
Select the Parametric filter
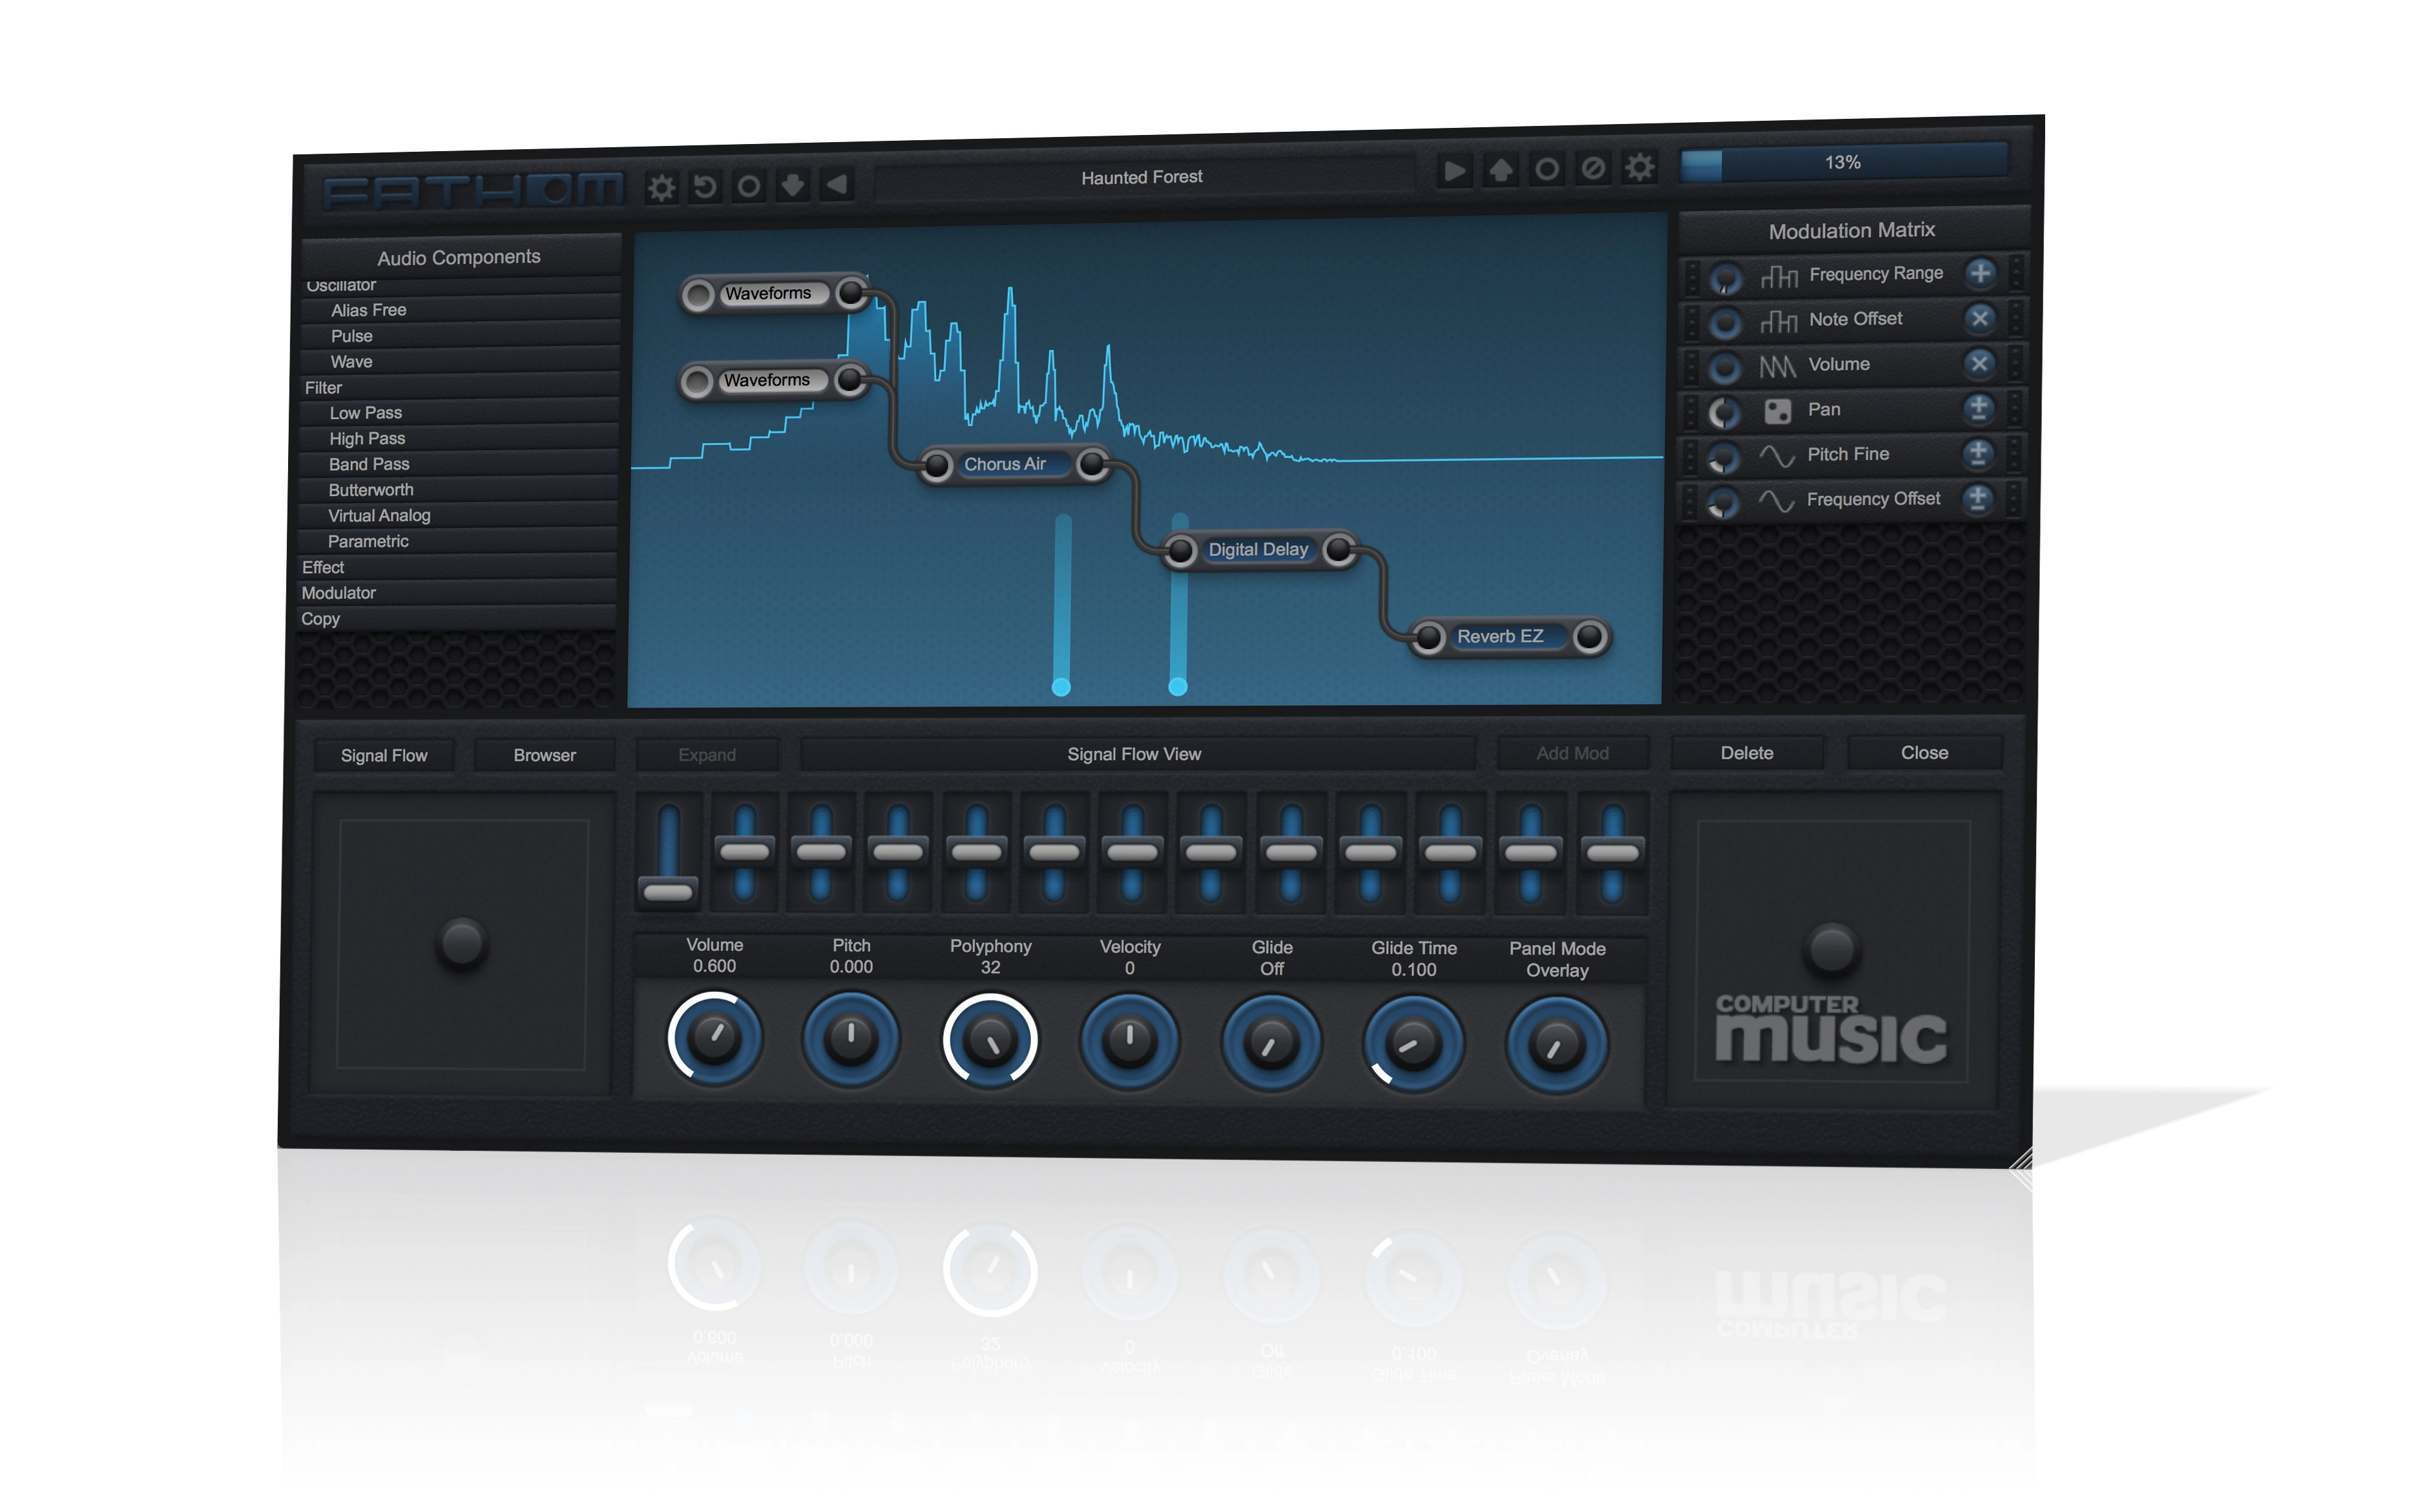point(458,541)
